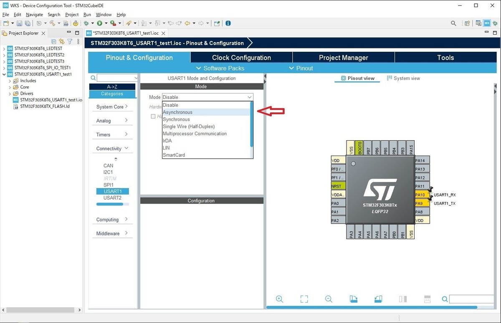Click Collapse All in Project Explorer
Image resolution: width=501 pixels, height=323 pixels.
tap(54, 41)
